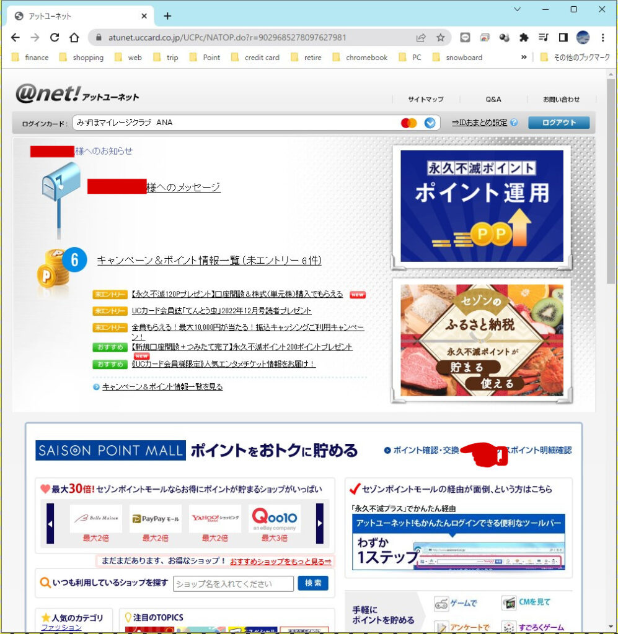Close the アットユーネット tab
Viewport: 618px width, 634px height.
[144, 16]
